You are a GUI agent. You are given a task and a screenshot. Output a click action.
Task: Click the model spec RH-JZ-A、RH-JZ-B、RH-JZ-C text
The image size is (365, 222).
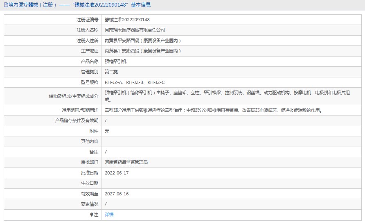pyautogui.click(x=135, y=82)
